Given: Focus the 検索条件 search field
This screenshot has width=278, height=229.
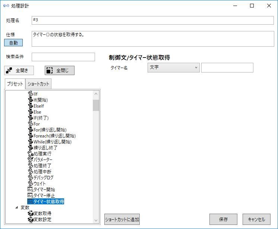Looking at the screenshot, I should [63, 57].
